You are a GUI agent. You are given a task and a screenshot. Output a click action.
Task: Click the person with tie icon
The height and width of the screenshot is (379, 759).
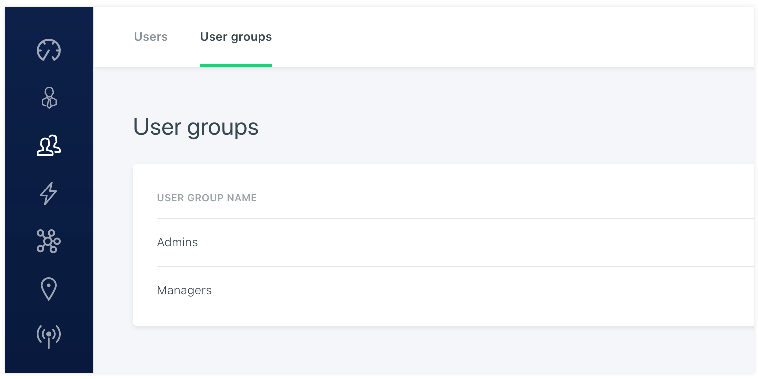(49, 98)
